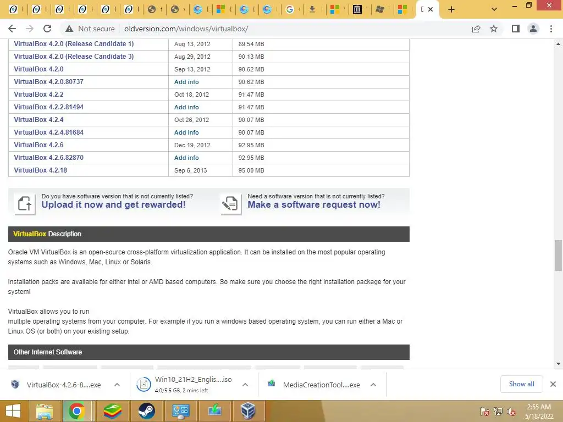Viewport: 563px width, 422px height.
Task: Open Chrome's three-dot menu
Action: 551,29
